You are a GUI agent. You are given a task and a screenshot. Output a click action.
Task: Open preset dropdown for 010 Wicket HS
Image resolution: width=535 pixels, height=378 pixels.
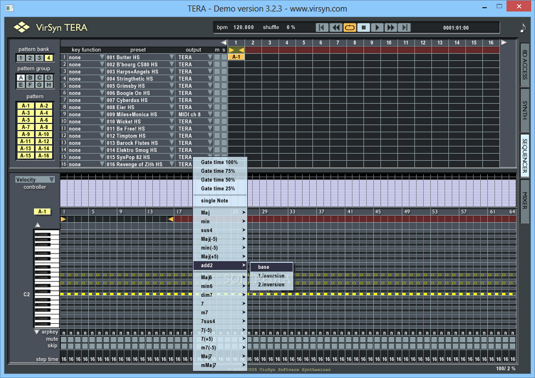[x=172, y=121]
